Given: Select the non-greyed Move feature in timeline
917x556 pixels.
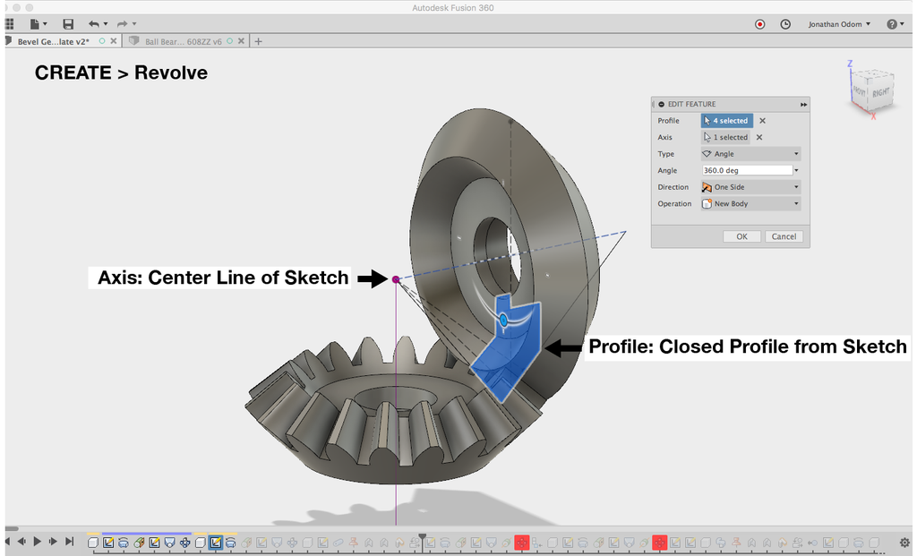Looking at the screenshot, I should [184, 543].
